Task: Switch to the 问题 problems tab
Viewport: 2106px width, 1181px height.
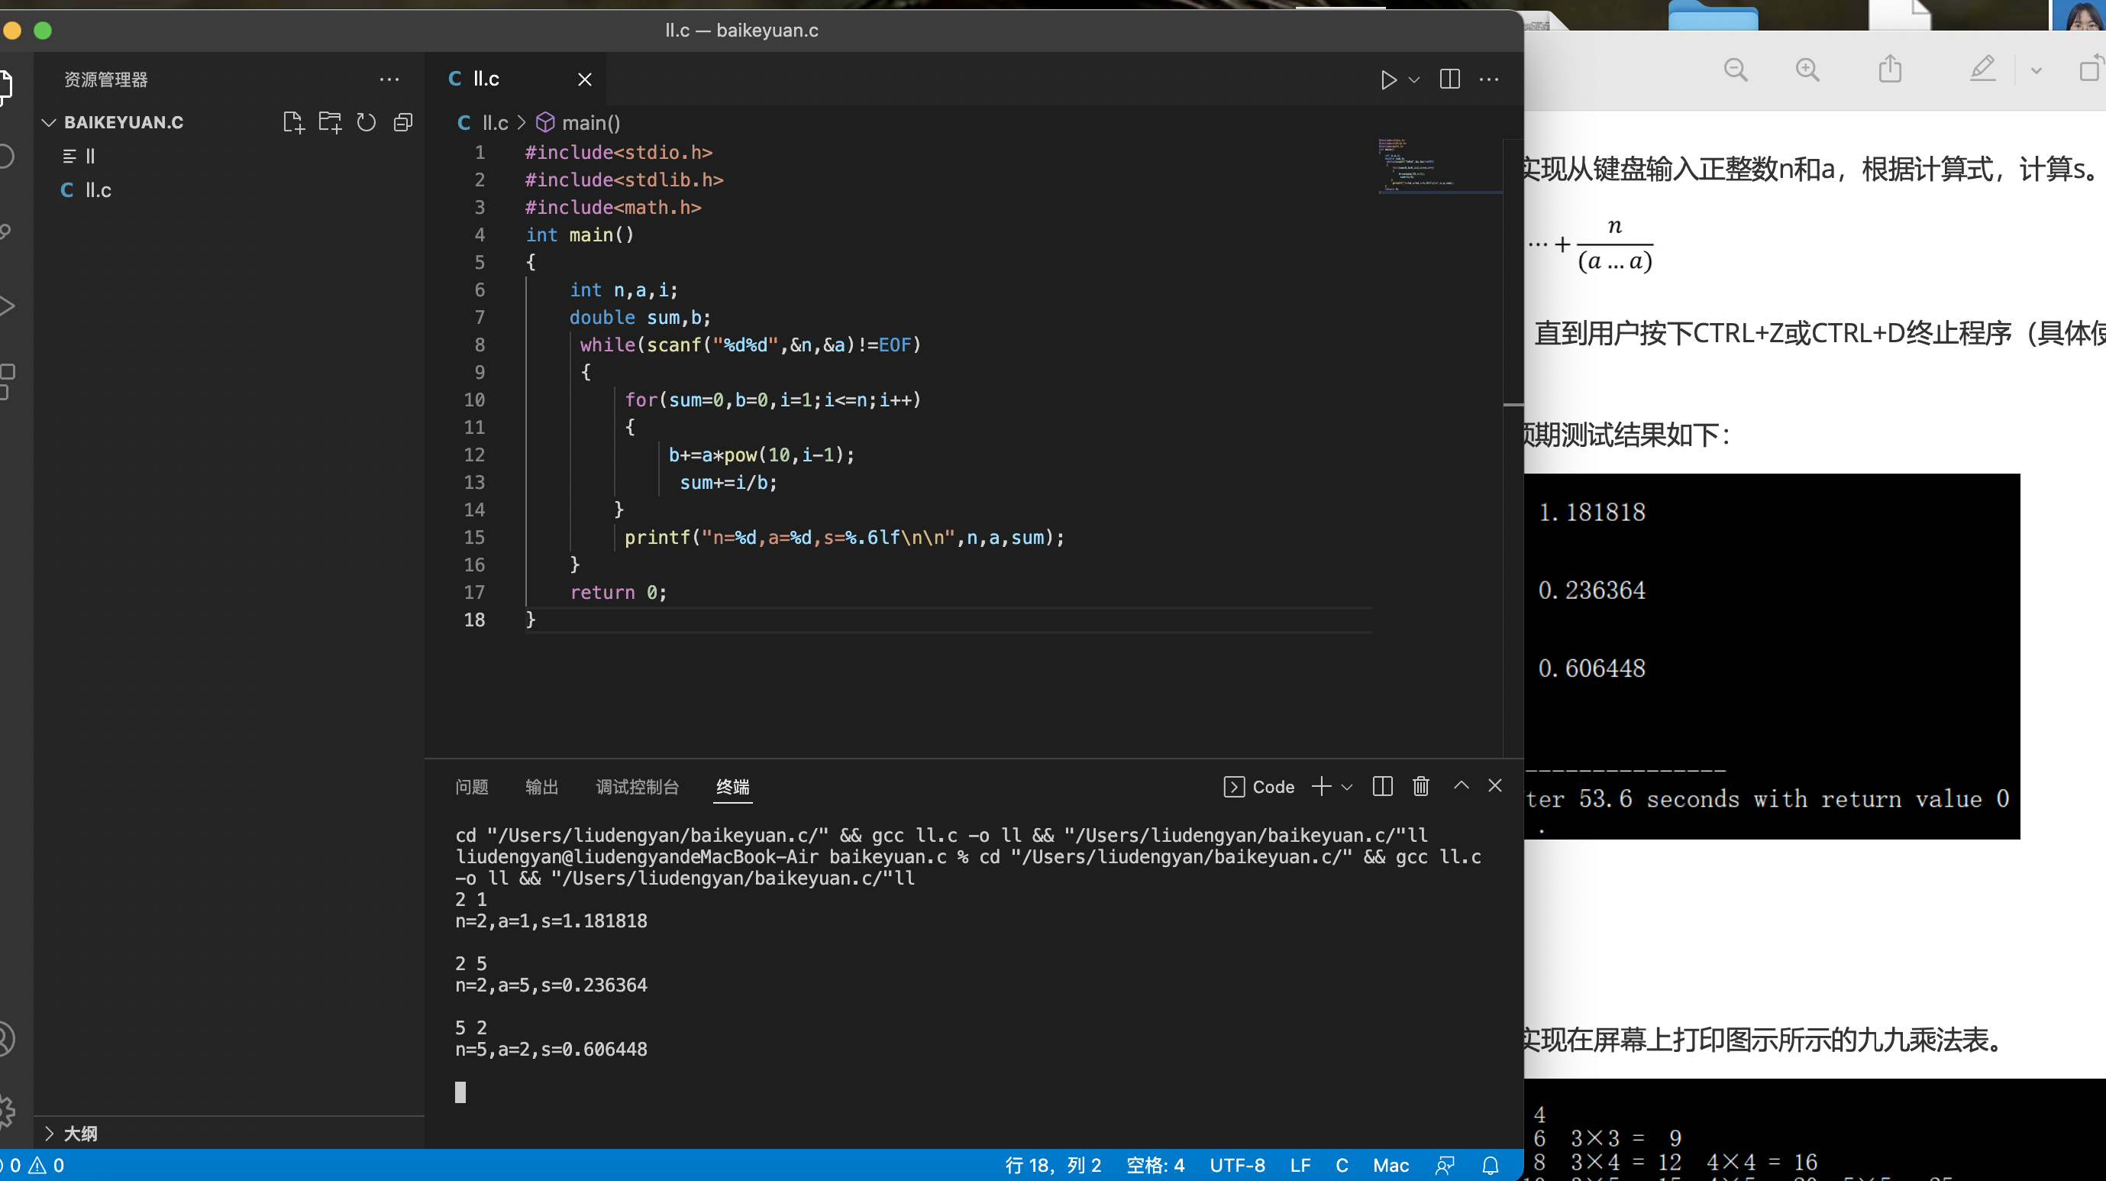Action: pyautogui.click(x=472, y=787)
